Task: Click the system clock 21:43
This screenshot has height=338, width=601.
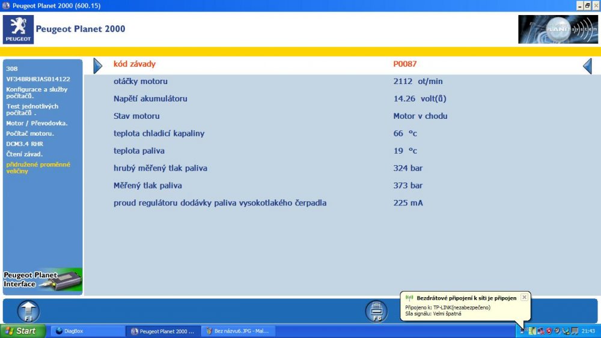Action: (588, 331)
